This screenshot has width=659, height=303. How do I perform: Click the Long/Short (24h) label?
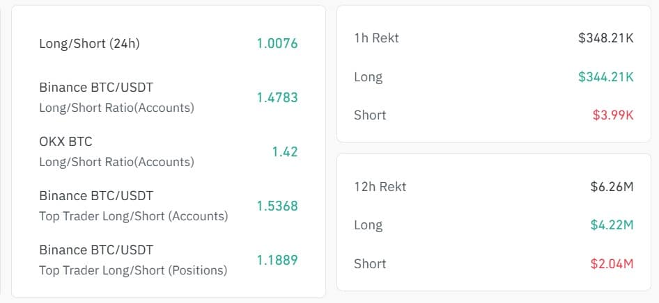click(x=89, y=44)
